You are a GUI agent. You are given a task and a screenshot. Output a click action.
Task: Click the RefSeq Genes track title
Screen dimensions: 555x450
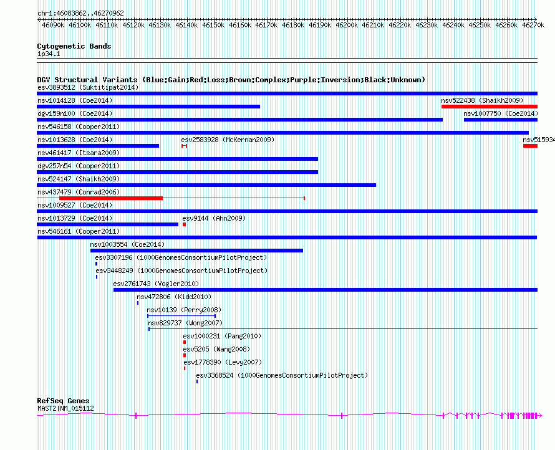click(x=64, y=401)
